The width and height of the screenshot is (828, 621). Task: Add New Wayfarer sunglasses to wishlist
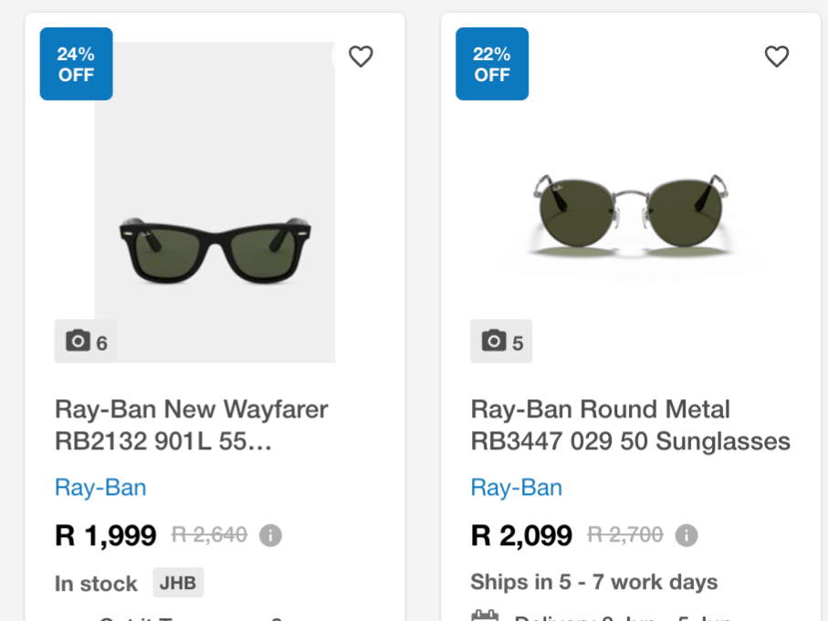361,57
